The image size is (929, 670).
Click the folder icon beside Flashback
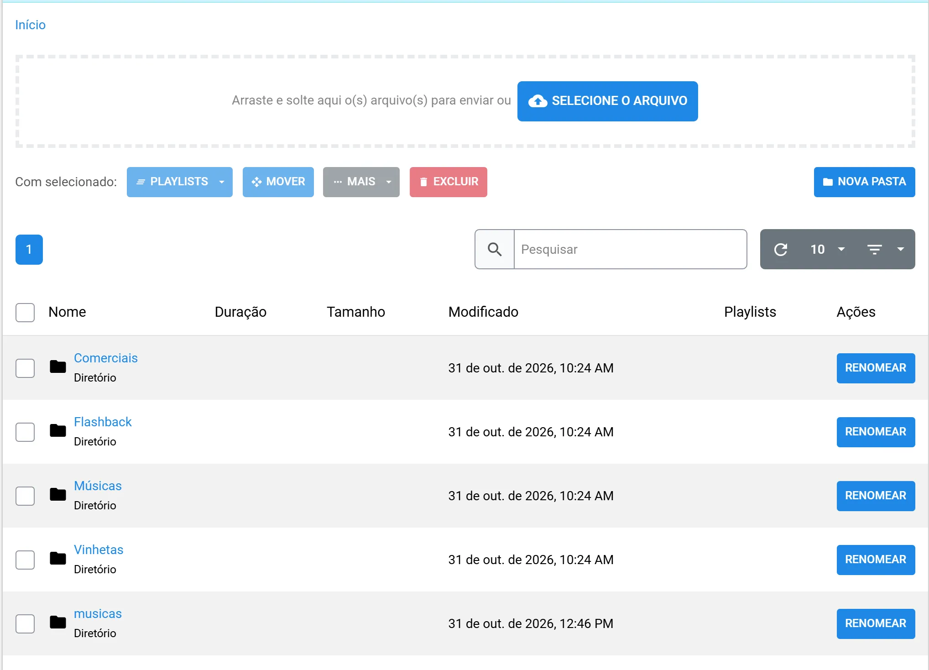point(58,430)
